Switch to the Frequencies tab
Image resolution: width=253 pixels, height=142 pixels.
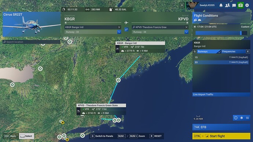[x=234, y=52]
